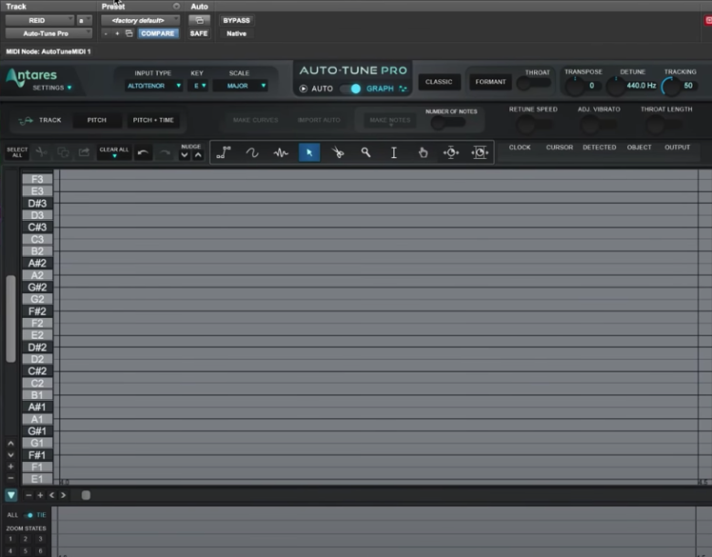712x557 pixels.
Task: Toggle the Compare button
Action: [x=158, y=34]
